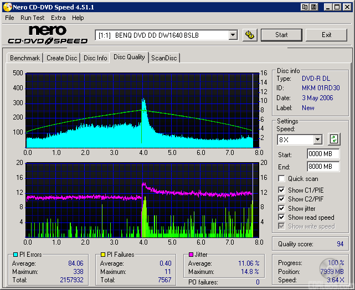Image resolution: width=355 pixels, height=290 pixels.
Task: Click the Exit button
Action: (x=326, y=35)
